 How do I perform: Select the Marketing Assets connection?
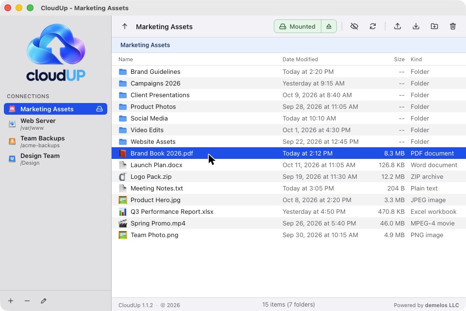pos(55,109)
